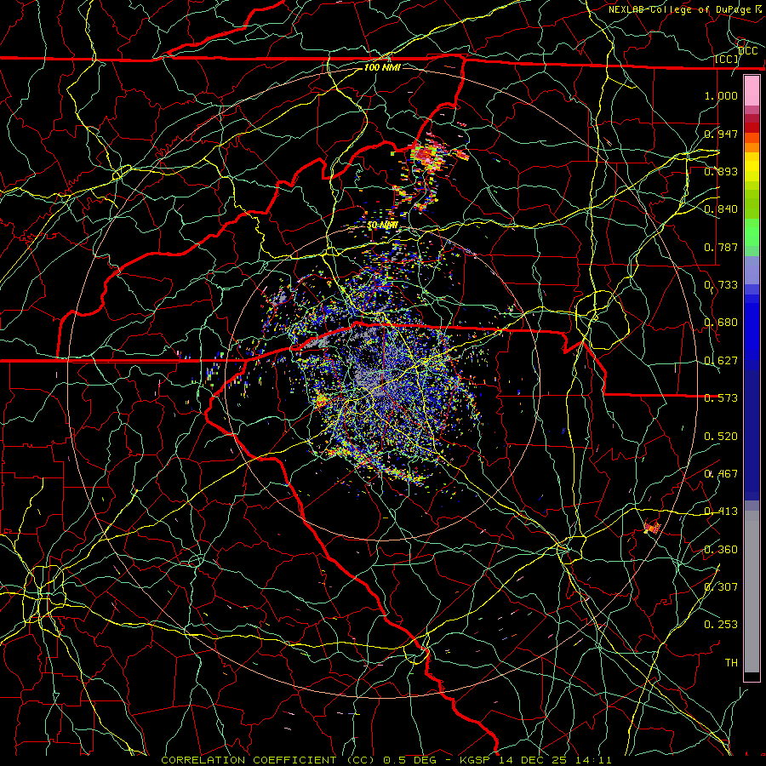This screenshot has height=766, width=766.
Task: Pick the gray swatch in the color scale
Action: point(752,592)
